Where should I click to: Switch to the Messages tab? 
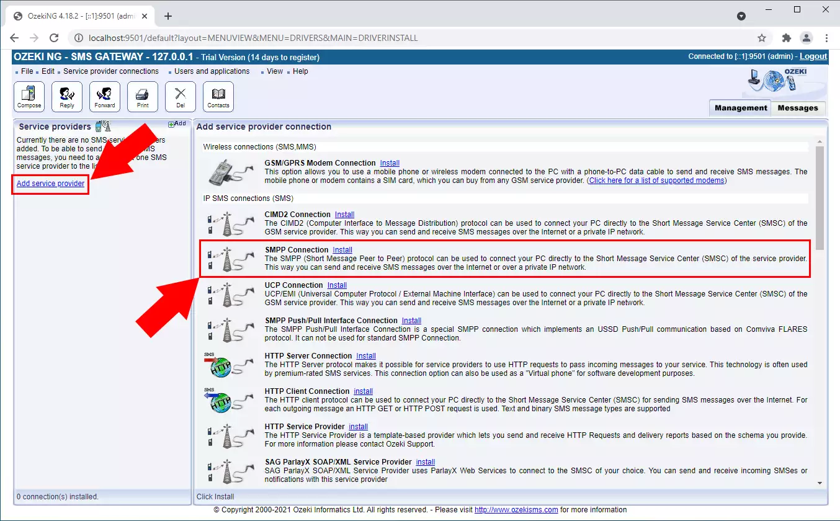(798, 108)
